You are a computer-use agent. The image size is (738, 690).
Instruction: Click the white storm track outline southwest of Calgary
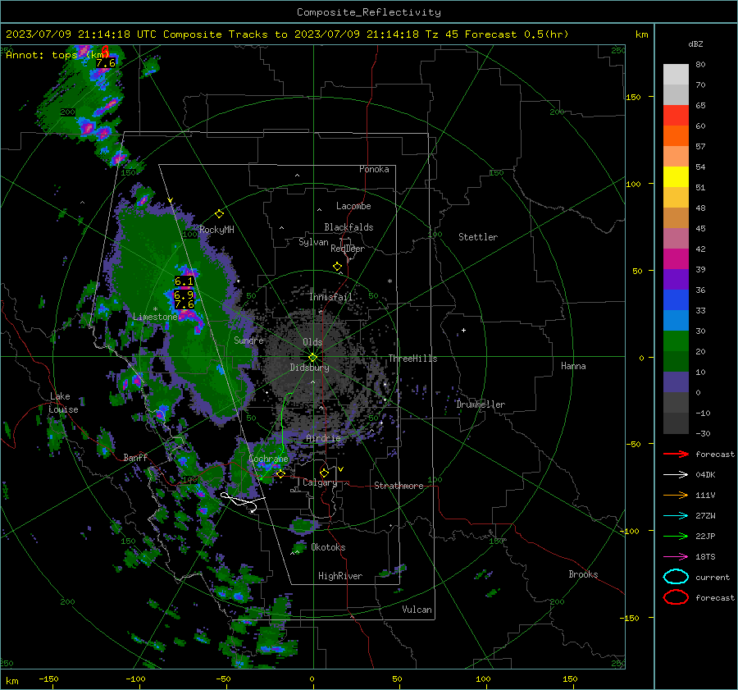tap(243, 501)
